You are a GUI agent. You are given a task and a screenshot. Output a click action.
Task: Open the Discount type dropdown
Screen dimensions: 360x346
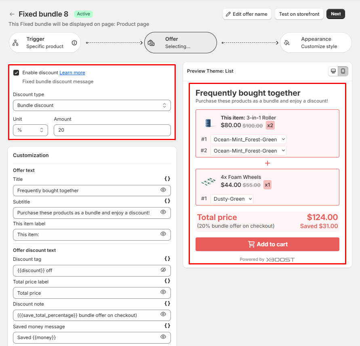[92, 105]
